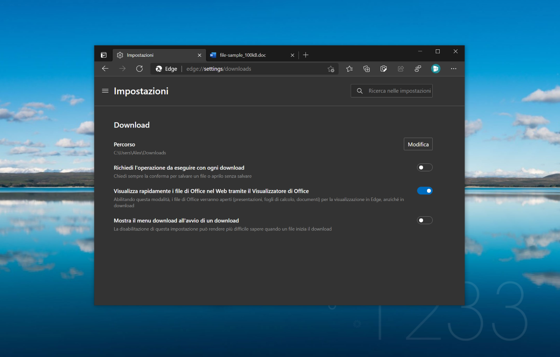Close the file-sample_100kB.doc tab
The width and height of the screenshot is (560, 357).
pyautogui.click(x=293, y=55)
